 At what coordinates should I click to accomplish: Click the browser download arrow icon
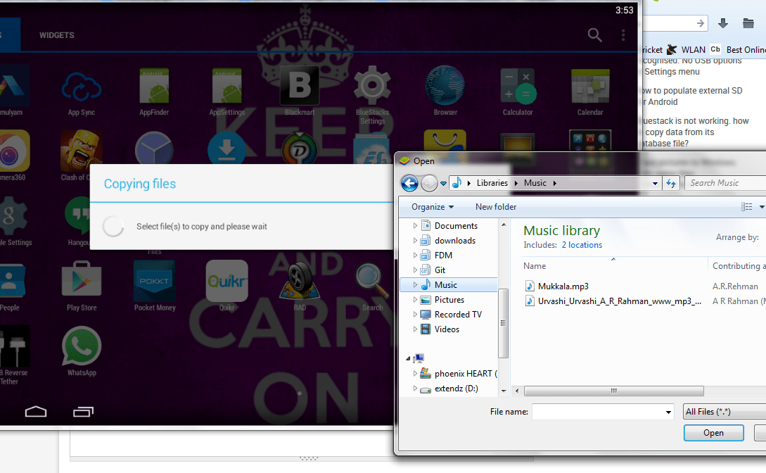point(723,23)
